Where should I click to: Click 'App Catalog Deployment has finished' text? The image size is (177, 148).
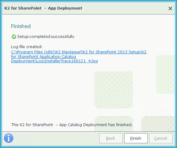tap(96, 125)
